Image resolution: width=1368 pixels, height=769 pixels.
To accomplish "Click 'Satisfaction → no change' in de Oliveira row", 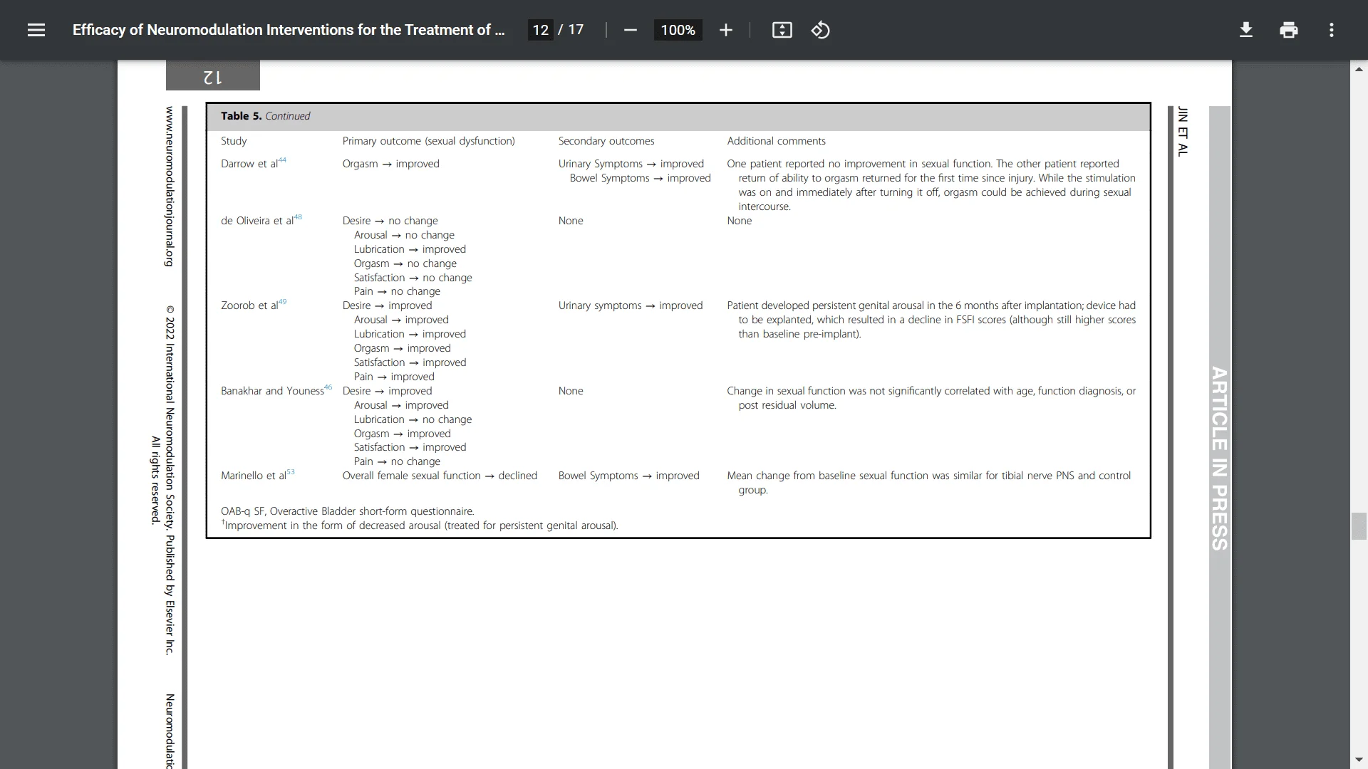I will [x=413, y=278].
